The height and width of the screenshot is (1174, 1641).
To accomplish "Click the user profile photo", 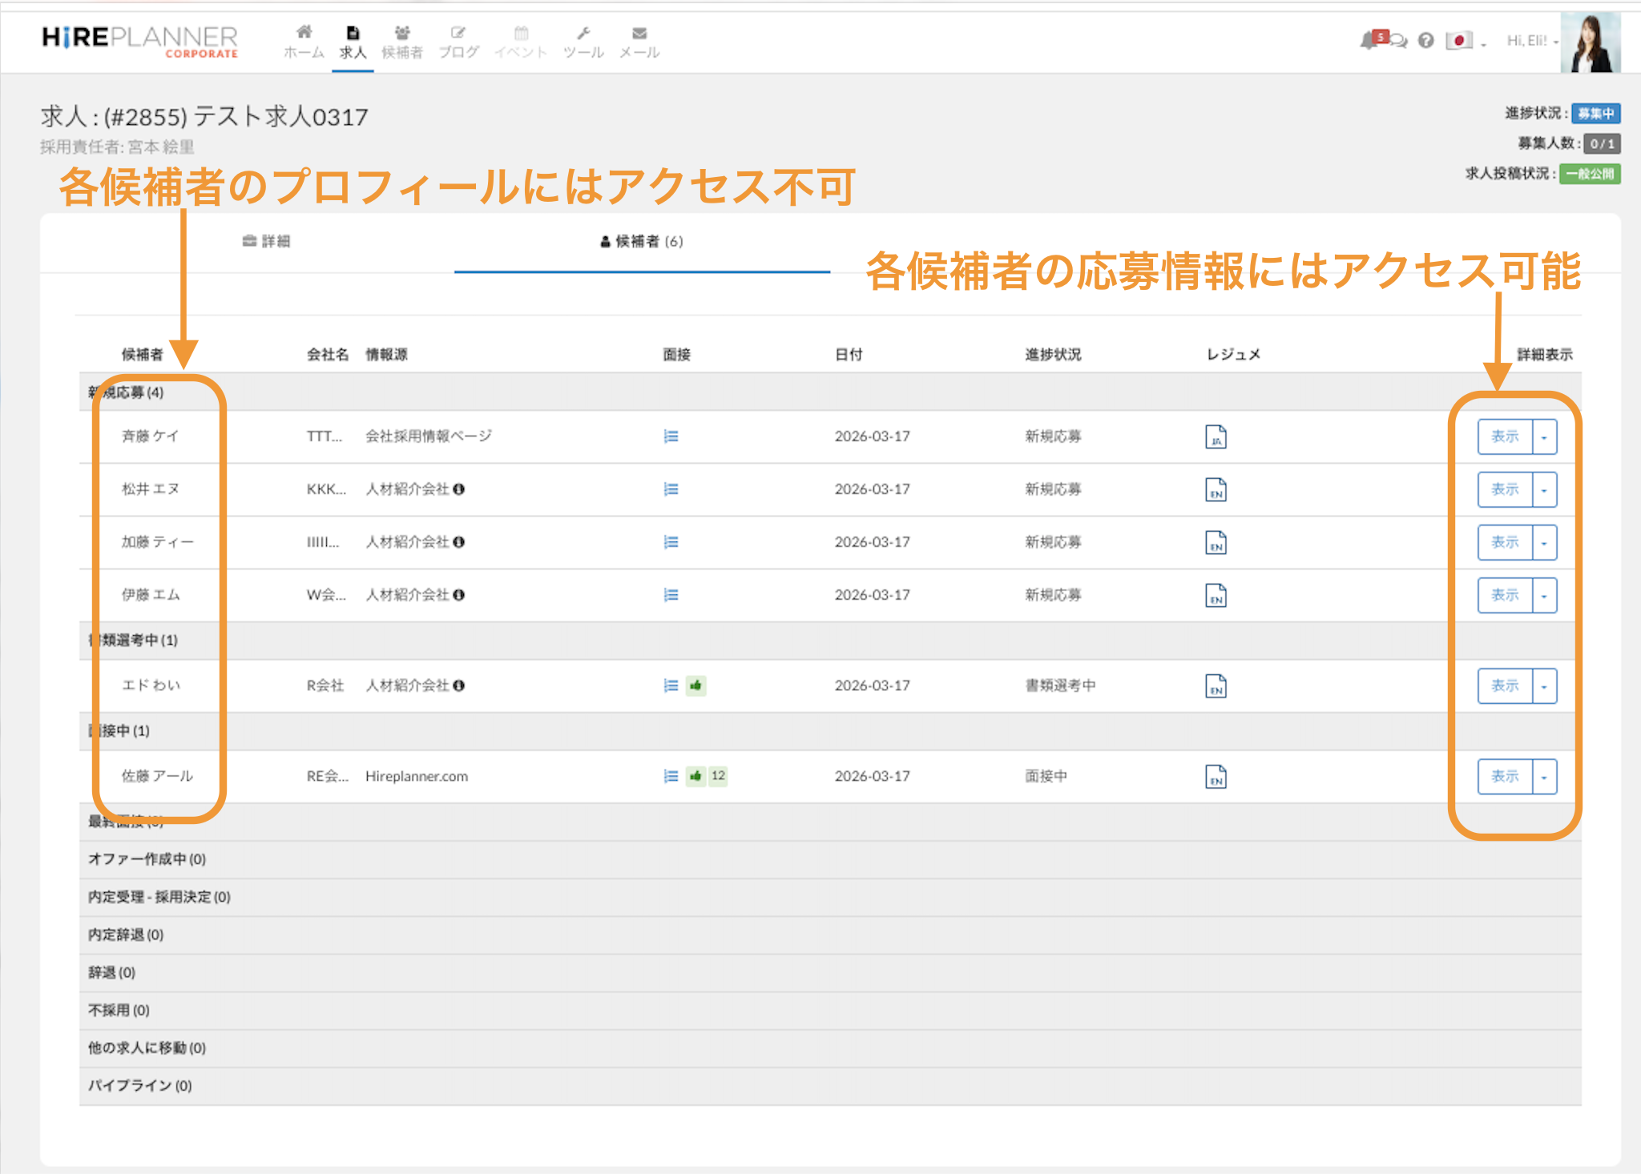I will coord(1591,43).
